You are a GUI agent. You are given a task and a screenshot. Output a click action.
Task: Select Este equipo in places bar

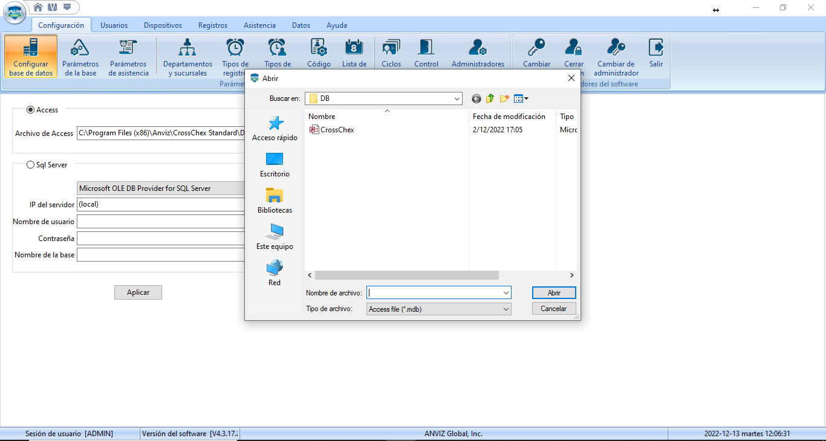click(275, 237)
